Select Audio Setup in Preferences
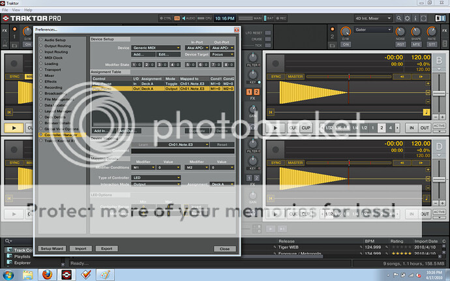The height and width of the screenshot is (281, 450). 55,40
